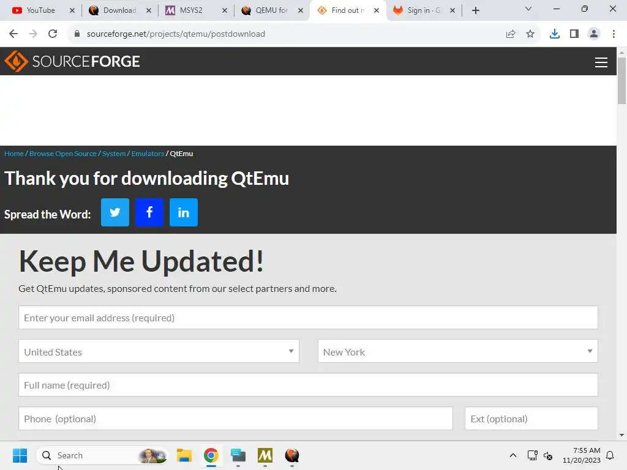
Task: Open Chrome three-dot menu
Action: coord(614,34)
